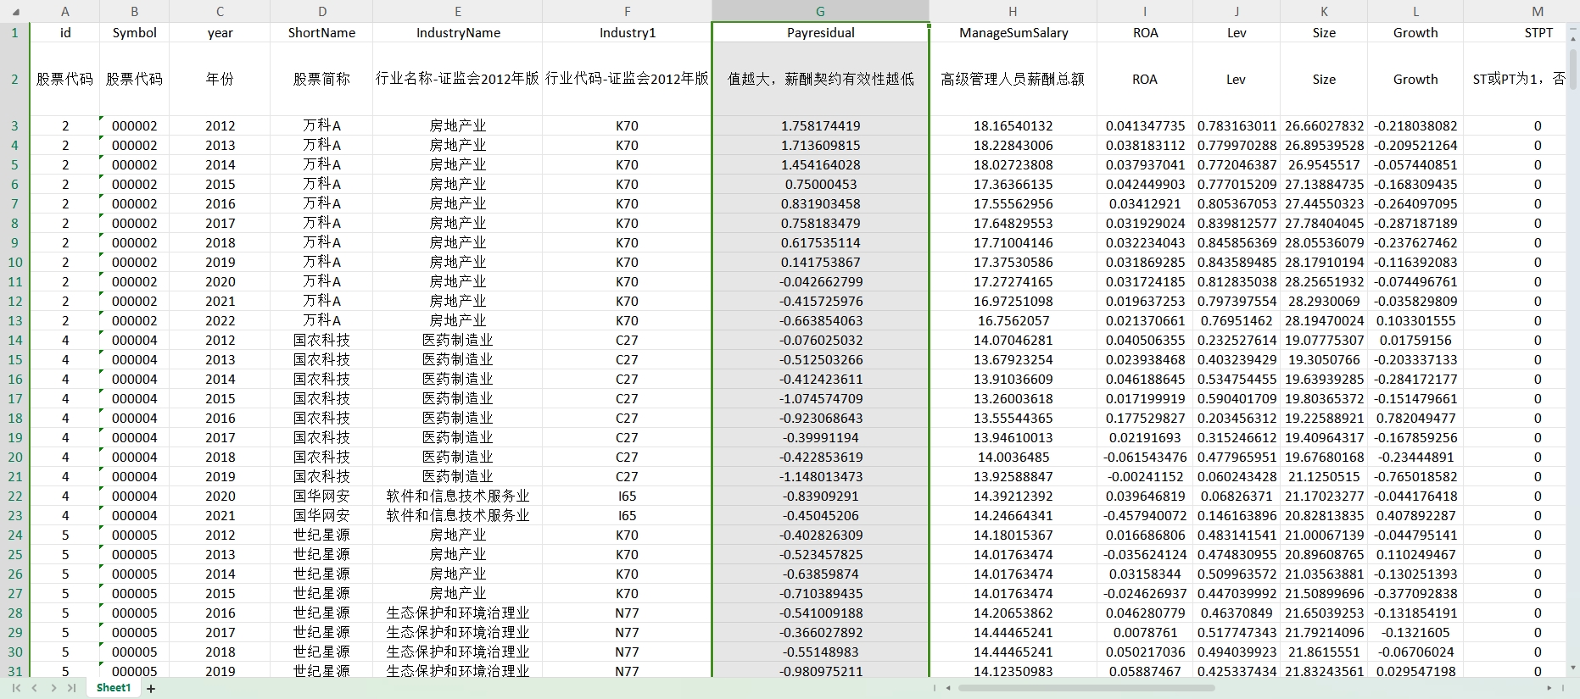The image size is (1580, 699).
Task: Click the select-all corner triangle
Action: click(15, 12)
